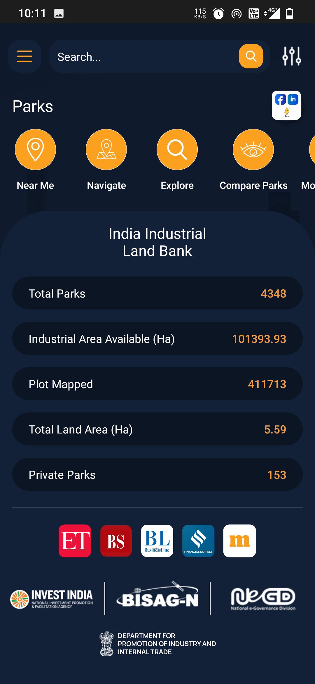The image size is (315, 684).
Task: Tap the Near Me location icon
Action: pyautogui.click(x=35, y=149)
